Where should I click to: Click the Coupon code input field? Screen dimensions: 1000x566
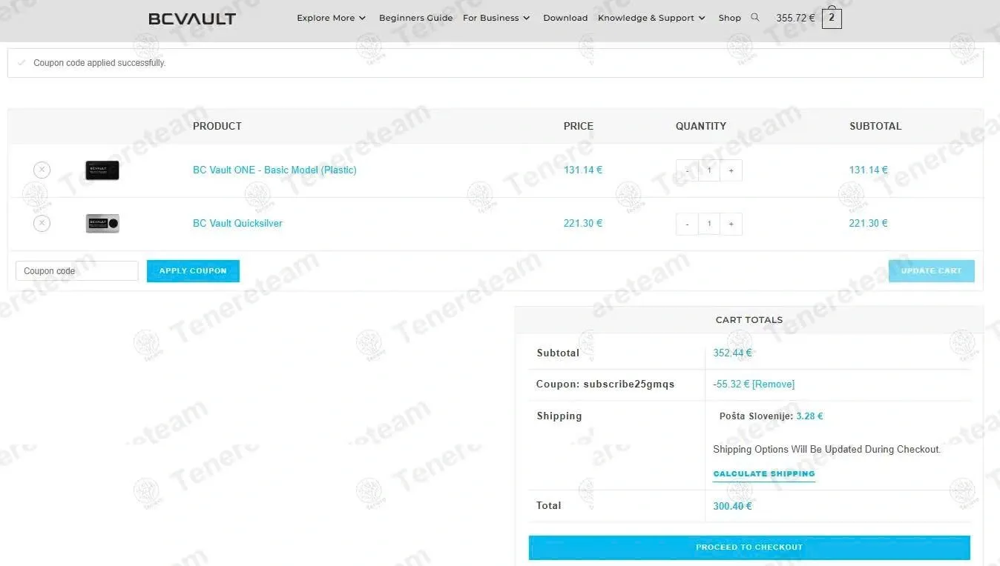coord(77,271)
